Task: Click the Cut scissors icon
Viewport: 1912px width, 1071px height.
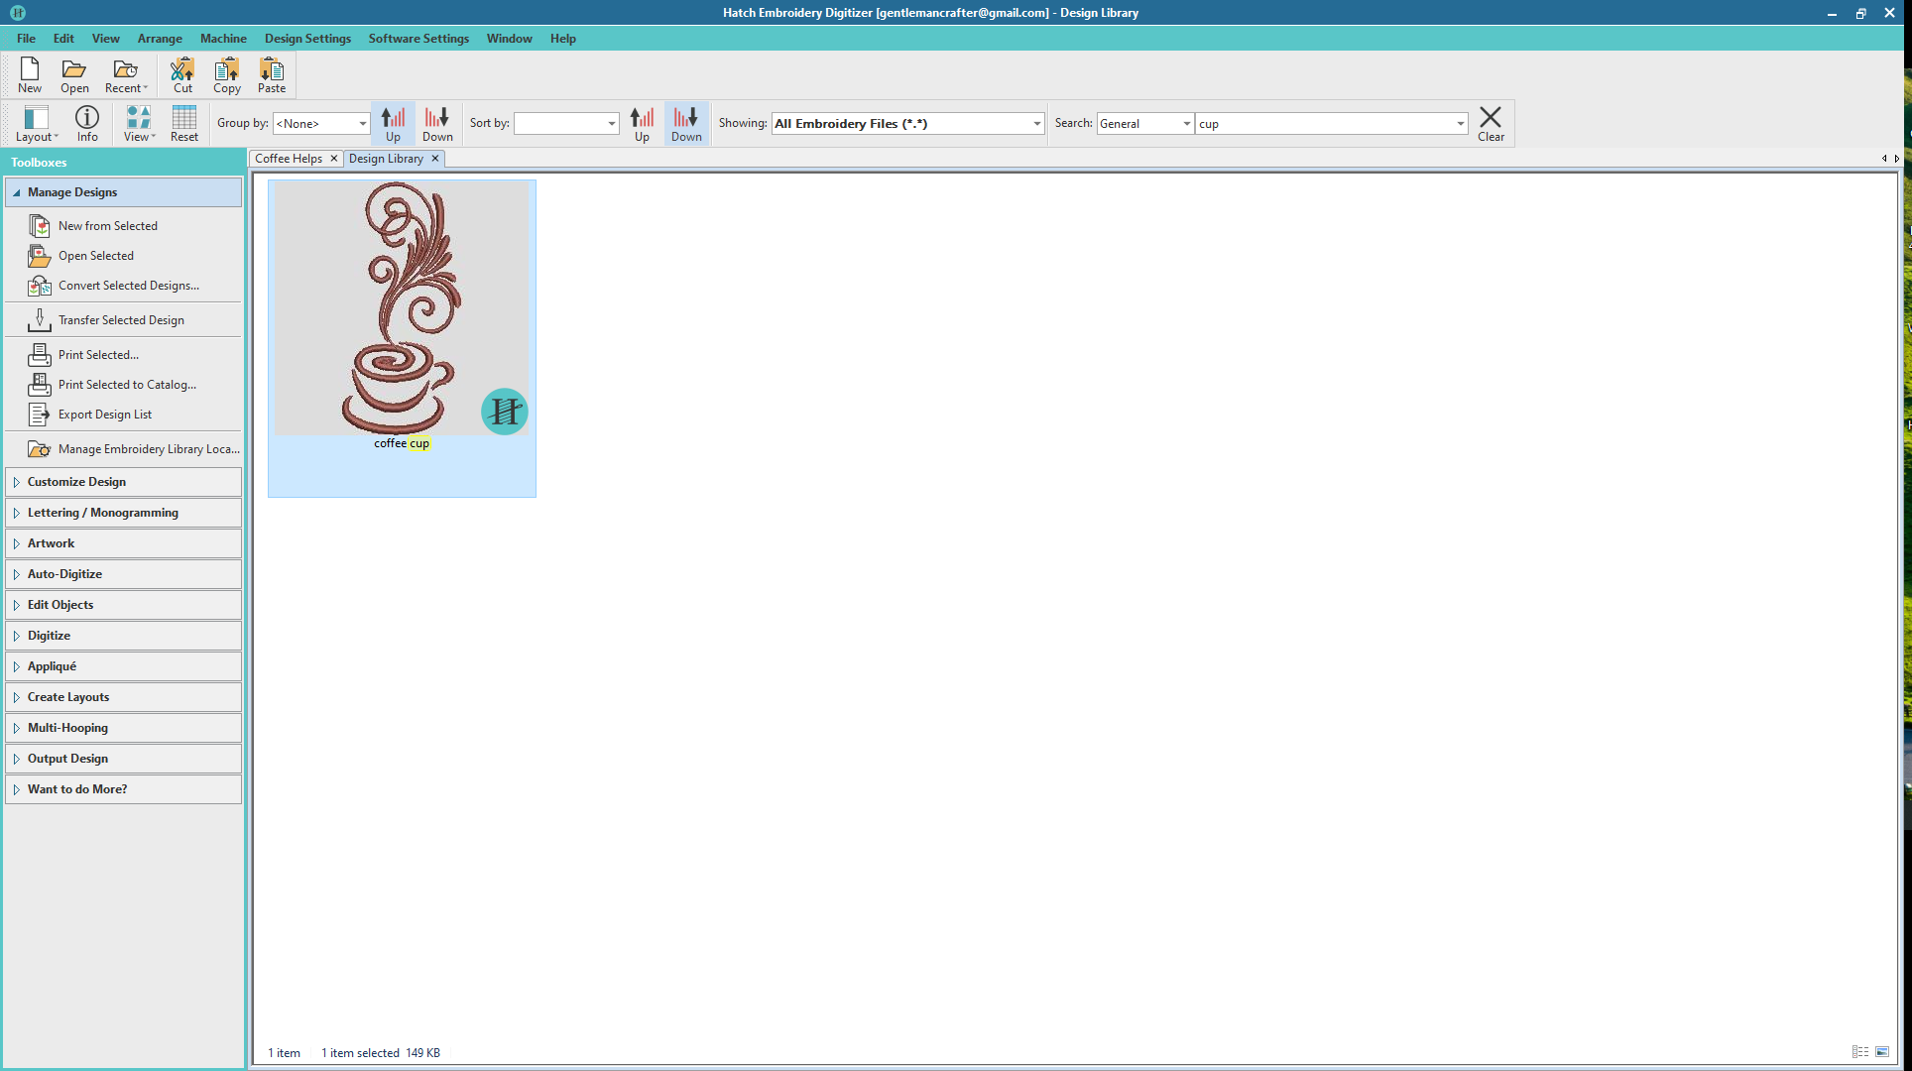Action: [182, 69]
